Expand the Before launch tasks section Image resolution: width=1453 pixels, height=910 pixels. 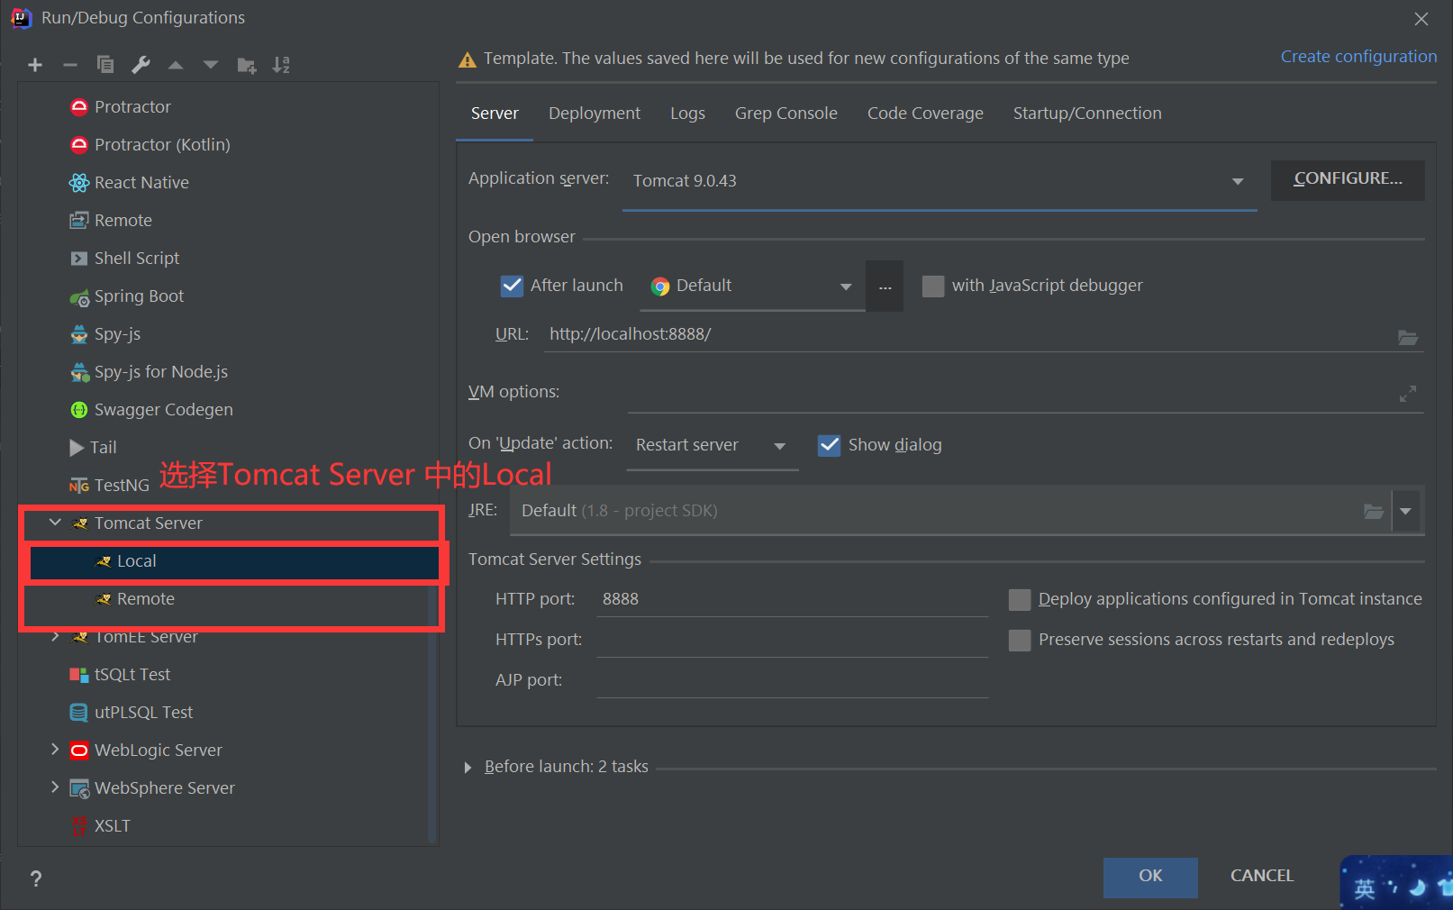(x=468, y=768)
